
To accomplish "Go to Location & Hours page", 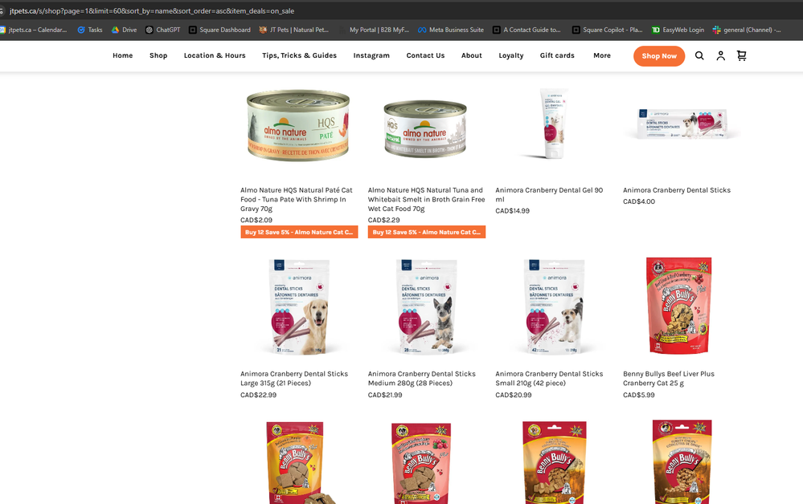I will tap(215, 55).
